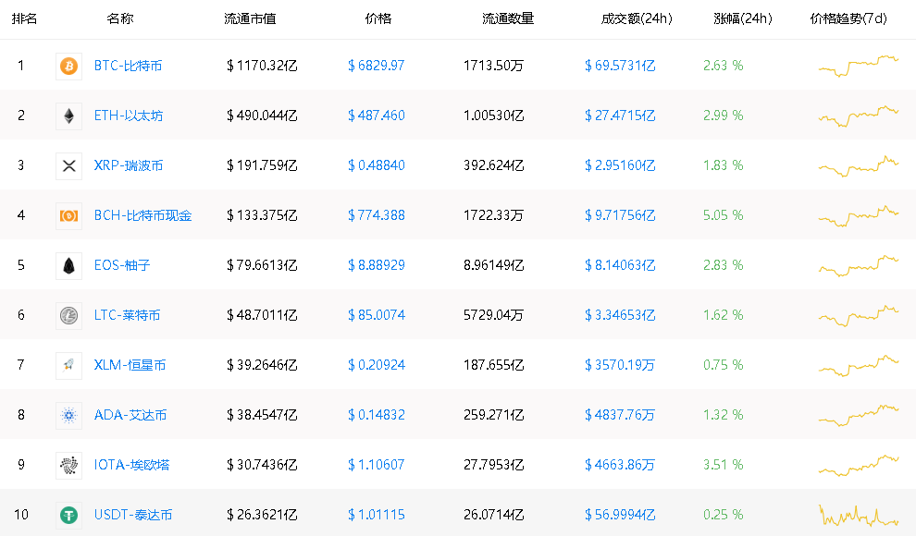Click the Bitcoin BTC coin icon

[x=69, y=66]
